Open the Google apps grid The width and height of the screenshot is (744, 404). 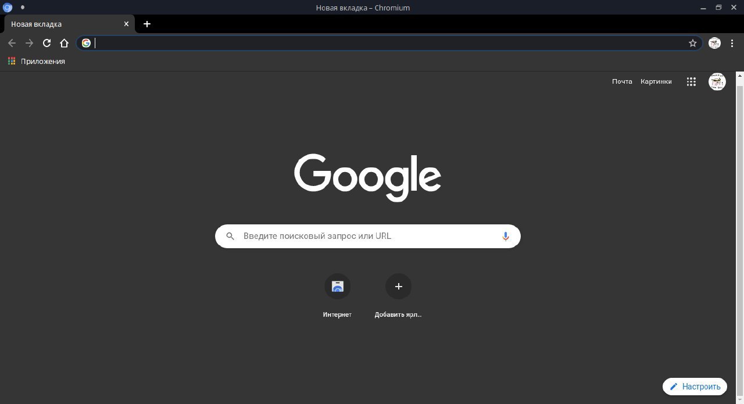(691, 82)
